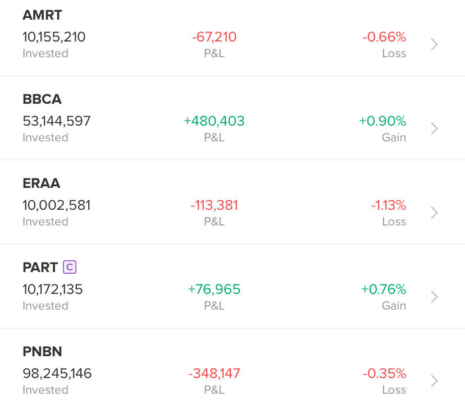This screenshot has height=410, width=465.
Task: Open PART details via right chevron
Action: (434, 297)
